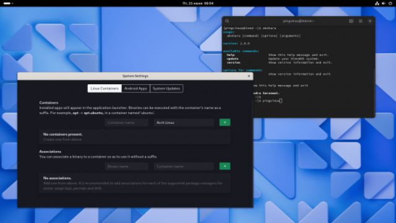
Task: Select the 'Associations' section heading
Action: [x=50, y=151]
